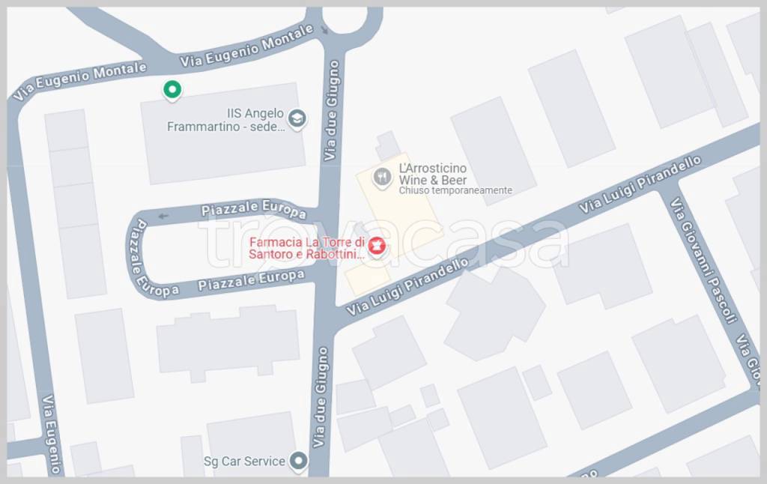Click the one-way arrow on Piazzale Europa
Viewport: 767px width, 484px height.
tap(163, 216)
